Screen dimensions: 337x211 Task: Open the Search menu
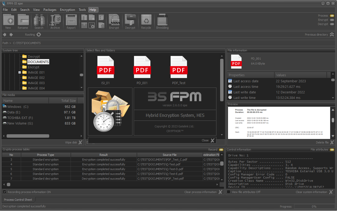pyautogui.click(x=25, y=10)
